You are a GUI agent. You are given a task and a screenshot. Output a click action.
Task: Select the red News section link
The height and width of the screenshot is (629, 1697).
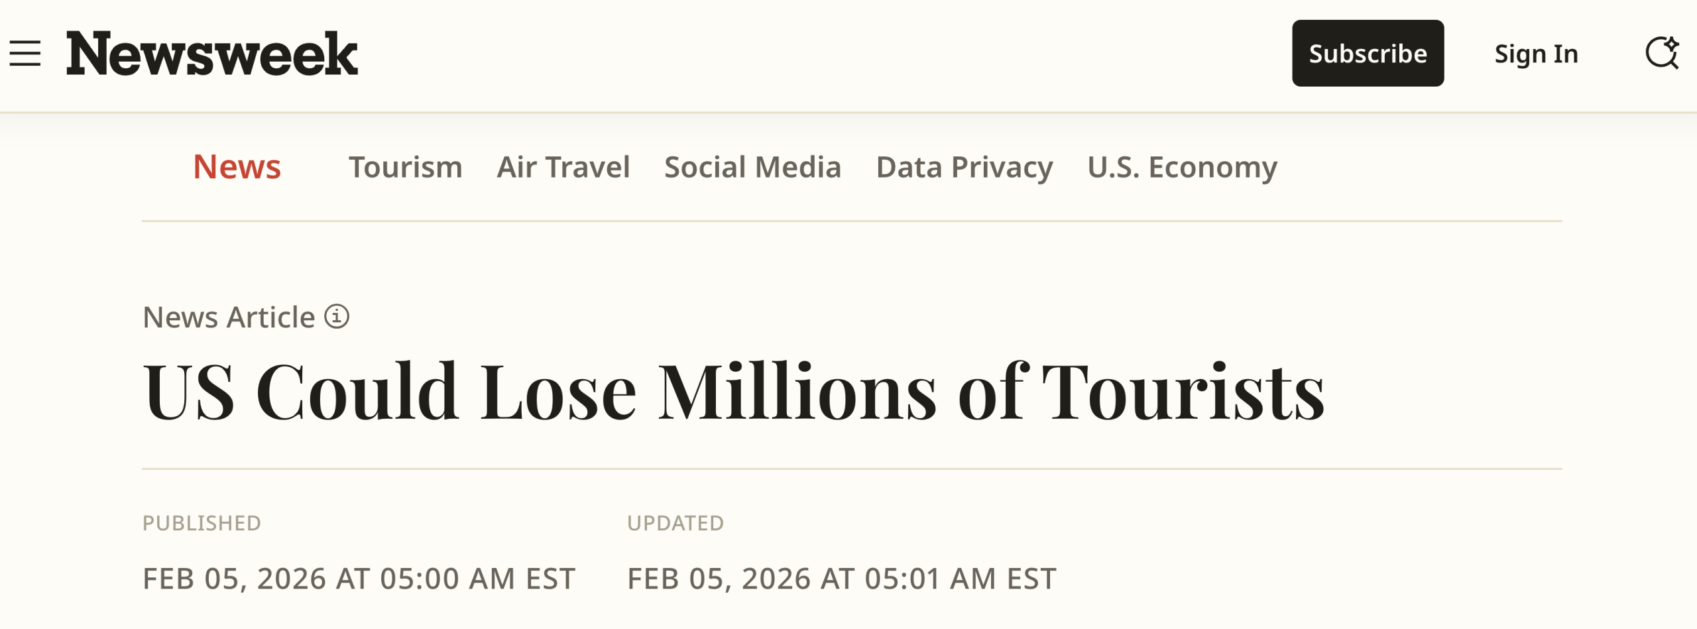[237, 167]
